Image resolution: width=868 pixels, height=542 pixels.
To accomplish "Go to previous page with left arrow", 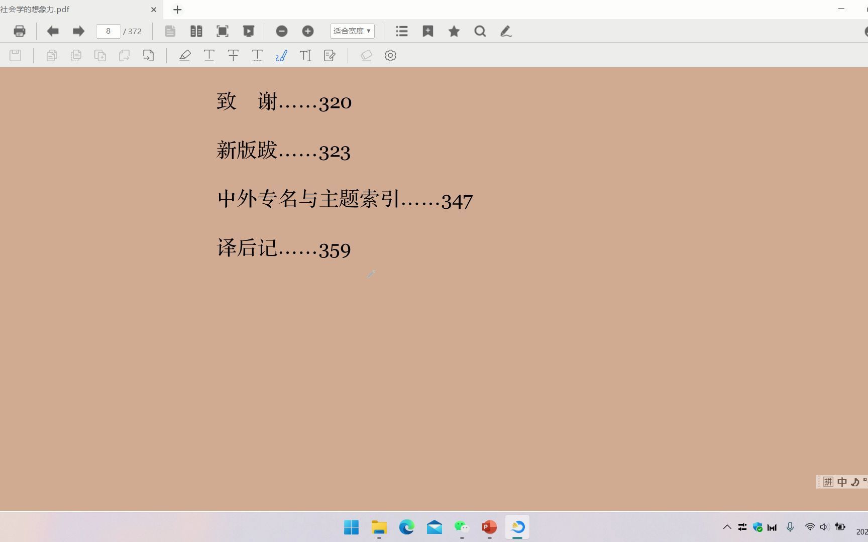I will point(53,31).
